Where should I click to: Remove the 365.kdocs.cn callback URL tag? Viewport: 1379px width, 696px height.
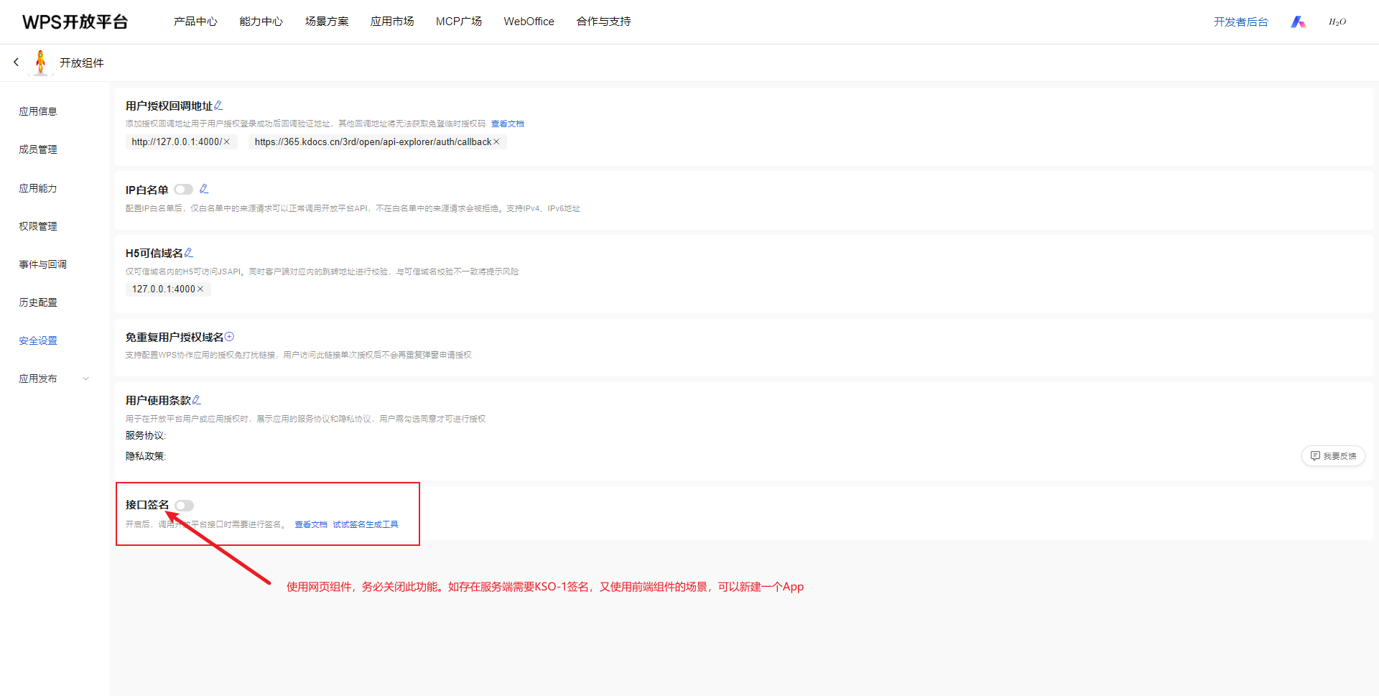[496, 142]
